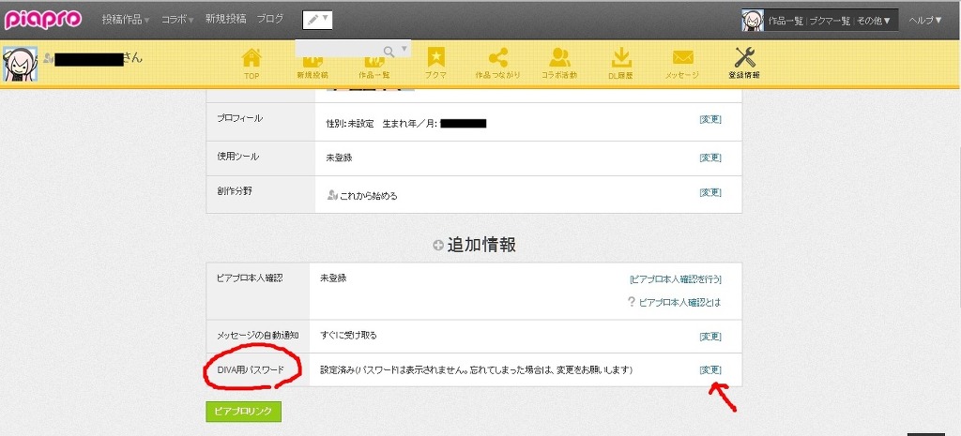Click ピアプロ本人確認を行う link

pyautogui.click(x=676, y=279)
